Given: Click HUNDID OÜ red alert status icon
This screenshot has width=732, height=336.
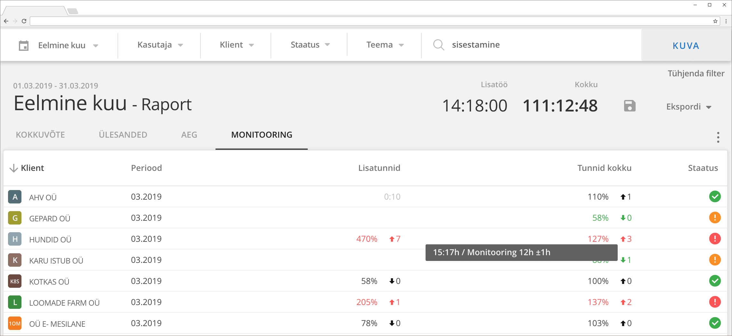Looking at the screenshot, I should point(715,239).
